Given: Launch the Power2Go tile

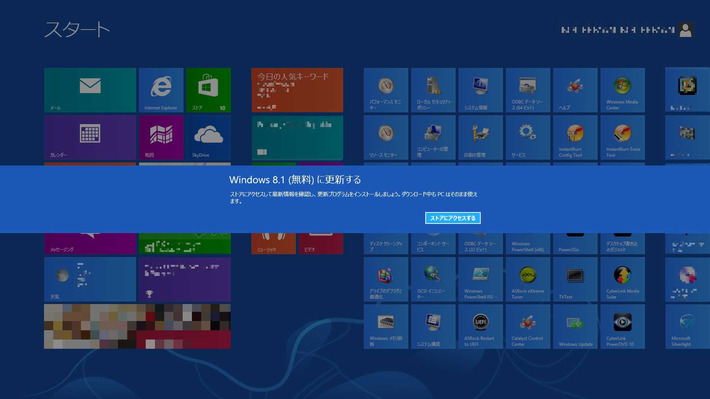Looking at the screenshot, I should point(575,243).
